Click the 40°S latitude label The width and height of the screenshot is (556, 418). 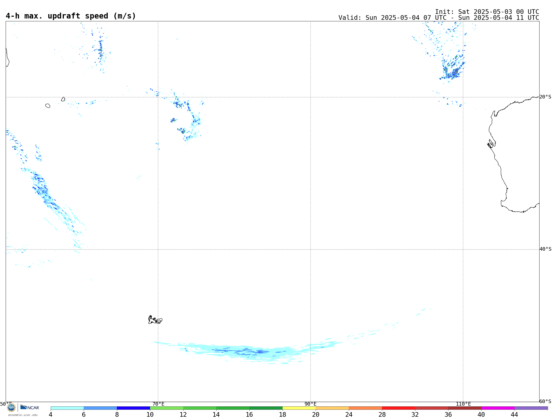[545, 249]
